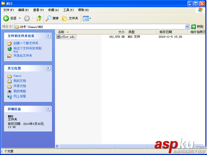Click the 转到 Go button
The width and height of the screenshot is (207, 155).
point(197,27)
